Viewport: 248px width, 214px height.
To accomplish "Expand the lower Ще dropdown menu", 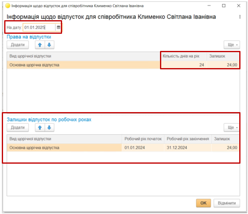I will 232,127.
